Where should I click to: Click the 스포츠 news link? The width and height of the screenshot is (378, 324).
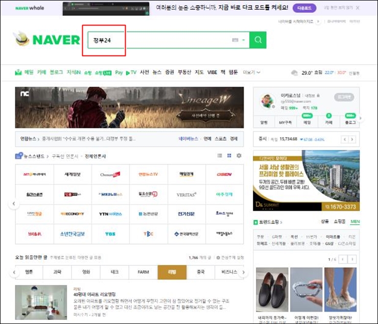(x=221, y=139)
